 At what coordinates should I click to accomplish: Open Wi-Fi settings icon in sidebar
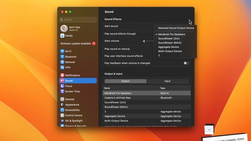62,51
